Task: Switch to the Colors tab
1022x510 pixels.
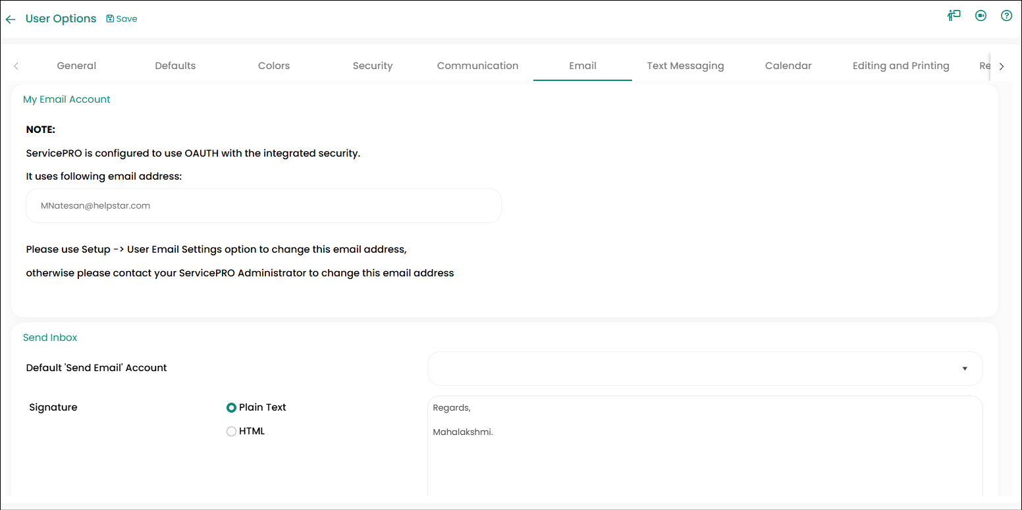Action: coord(274,66)
